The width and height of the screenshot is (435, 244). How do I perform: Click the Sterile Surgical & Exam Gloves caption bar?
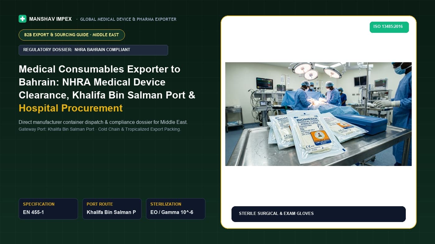tap(318, 214)
